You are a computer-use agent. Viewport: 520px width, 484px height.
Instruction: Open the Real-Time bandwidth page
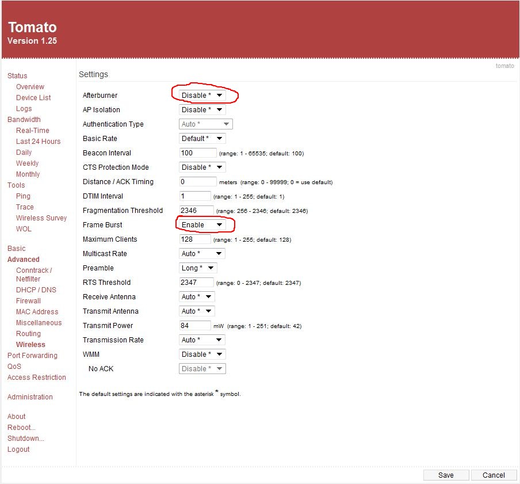pyautogui.click(x=33, y=131)
